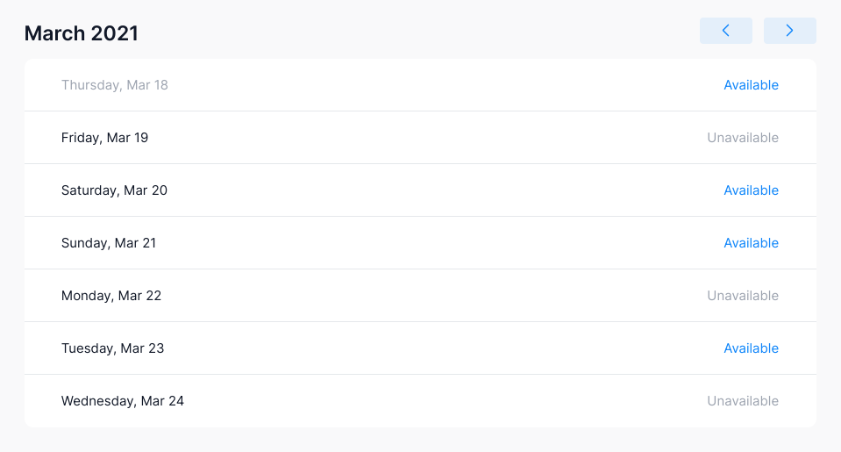
Task: Click the next week chevron arrow
Action: [789, 31]
